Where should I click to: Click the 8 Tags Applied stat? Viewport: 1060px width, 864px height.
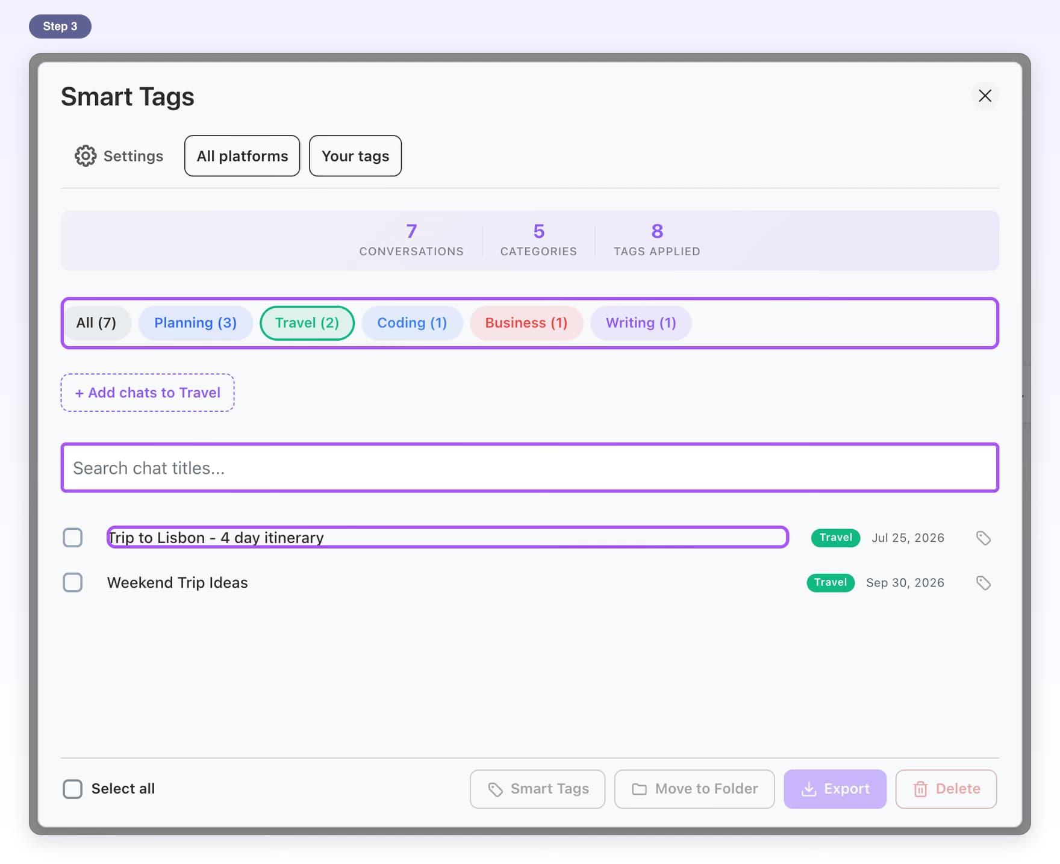coord(657,240)
